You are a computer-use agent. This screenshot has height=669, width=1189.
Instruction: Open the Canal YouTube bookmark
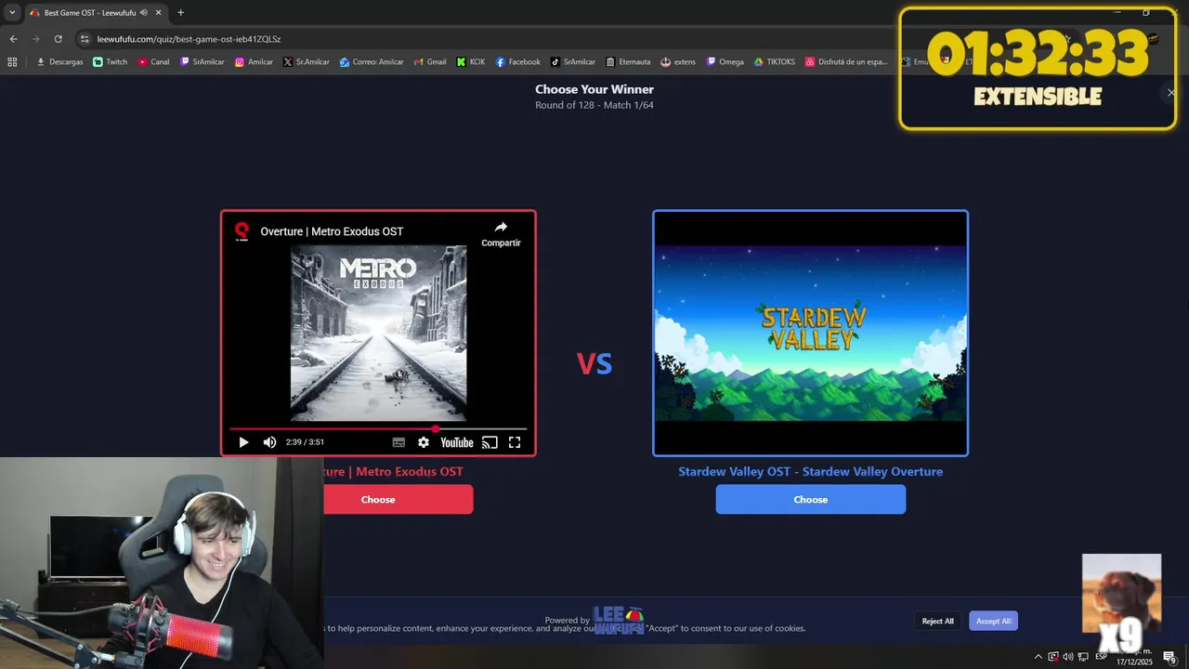pos(153,62)
